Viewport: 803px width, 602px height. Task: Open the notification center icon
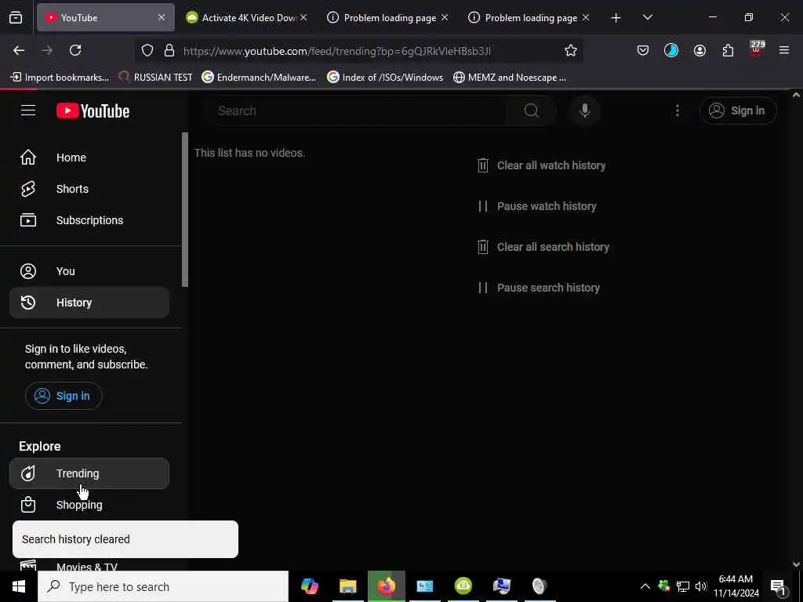click(778, 586)
